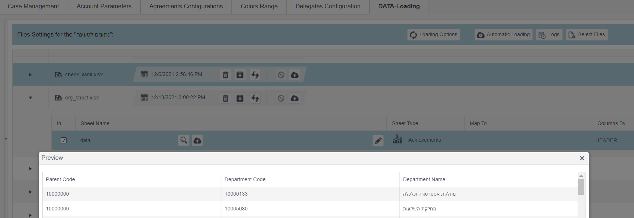The width and height of the screenshot is (634, 218).
Task: Click the check_ilanit.xlsx spreadsheet file icon
Action: pos(58,74)
